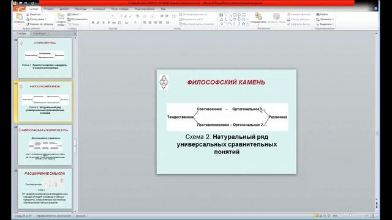Open the Заменить (Replace) option
This screenshot has height=220, width=392.
coord(325,19)
